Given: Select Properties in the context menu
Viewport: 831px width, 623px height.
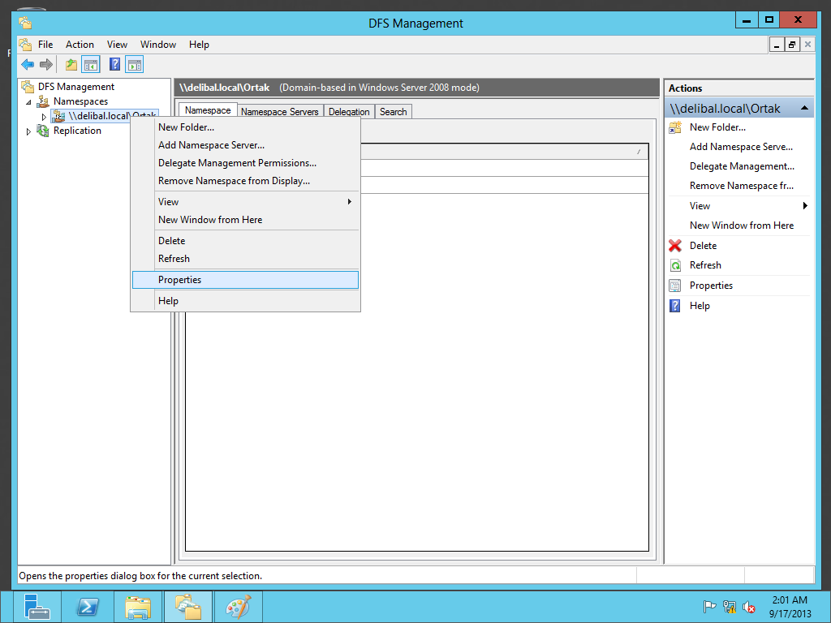Looking at the screenshot, I should tap(180, 280).
